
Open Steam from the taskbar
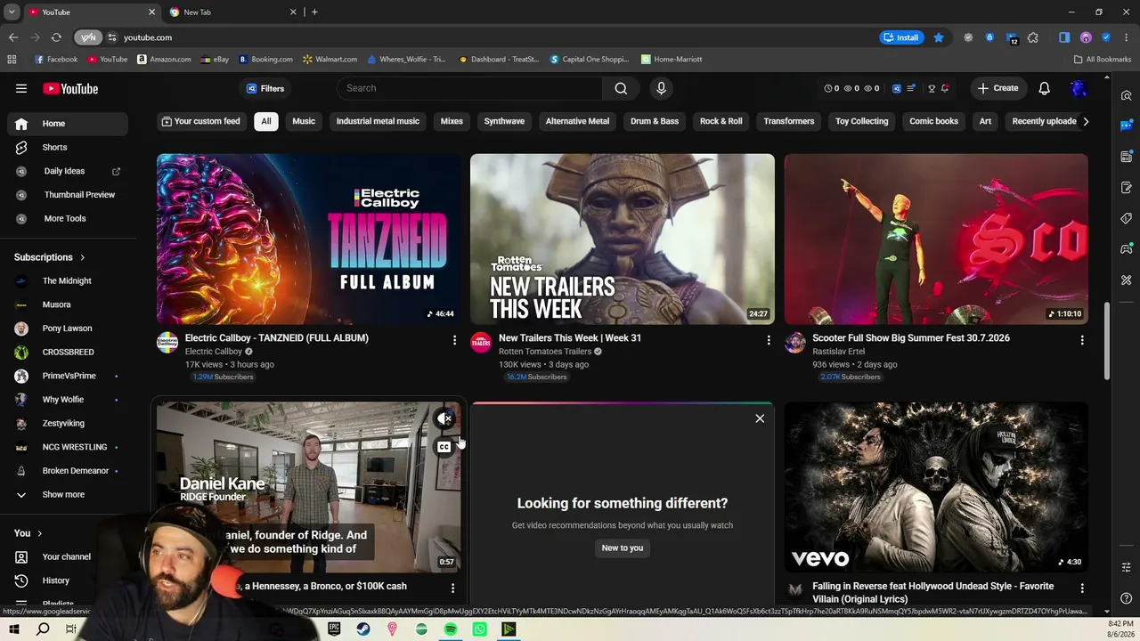[x=363, y=629]
